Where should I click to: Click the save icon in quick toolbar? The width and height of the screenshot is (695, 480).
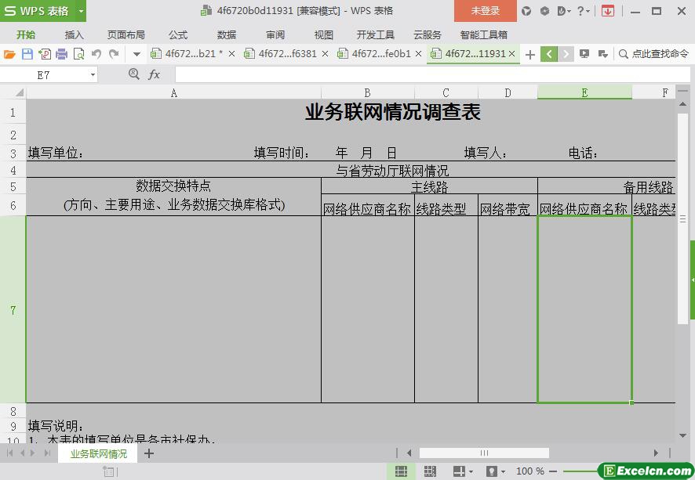click(27, 54)
